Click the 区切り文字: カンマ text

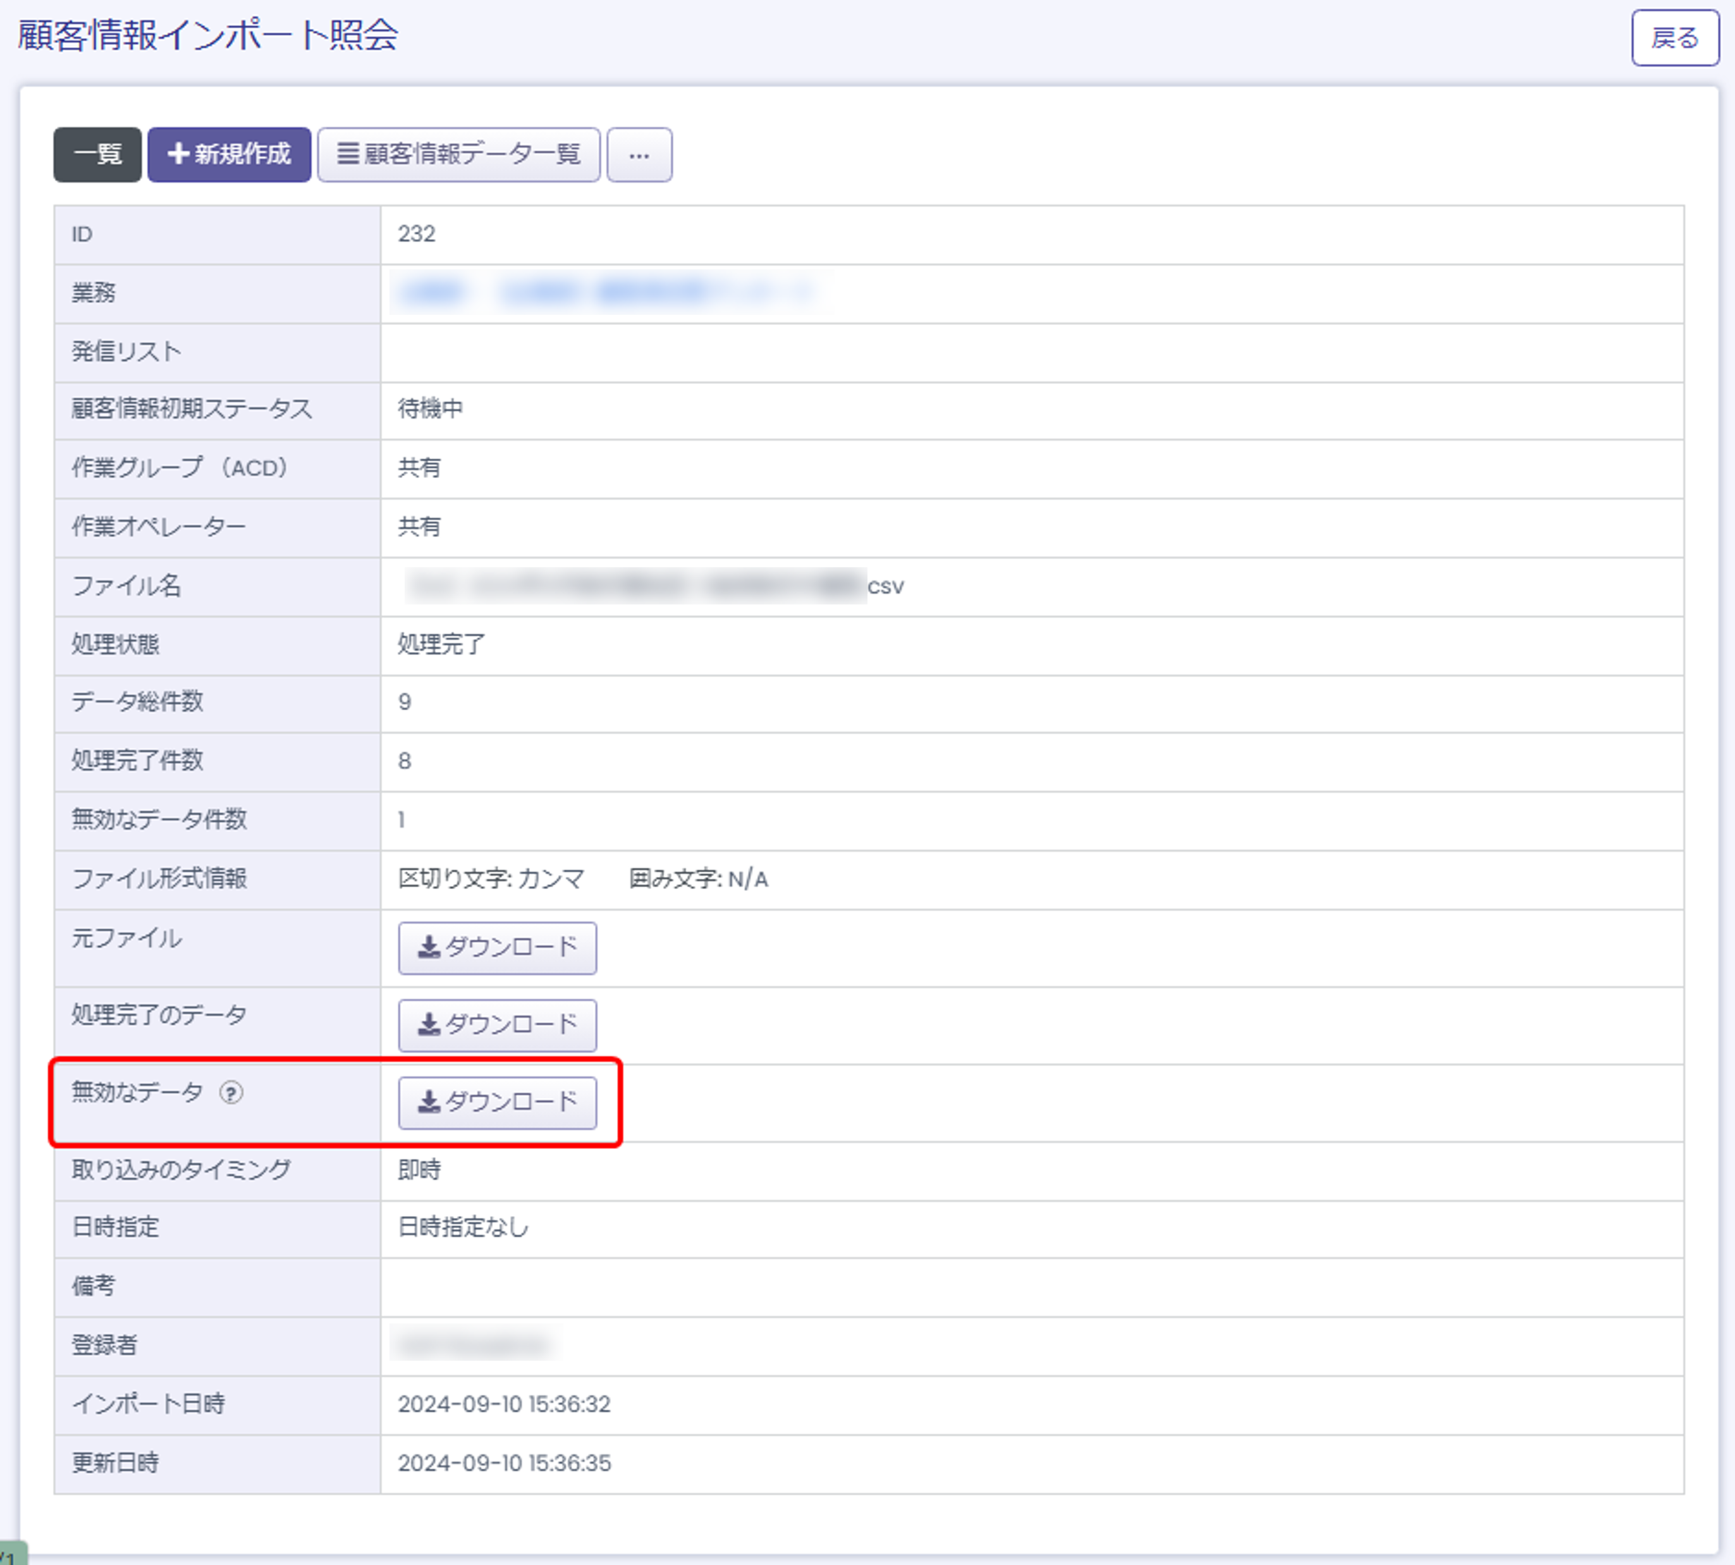point(491,879)
